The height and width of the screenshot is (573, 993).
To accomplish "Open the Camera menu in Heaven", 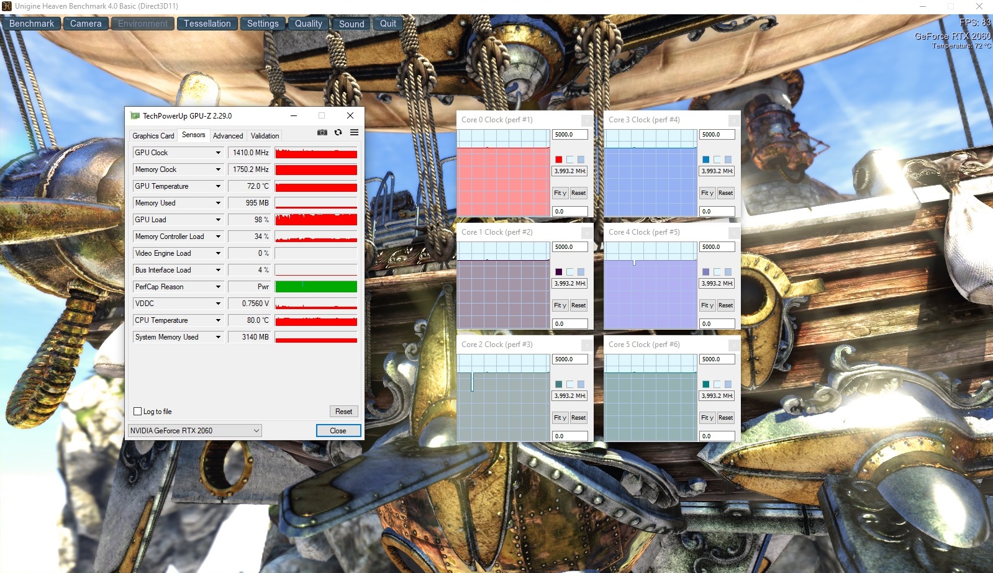I will tap(86, 24).
